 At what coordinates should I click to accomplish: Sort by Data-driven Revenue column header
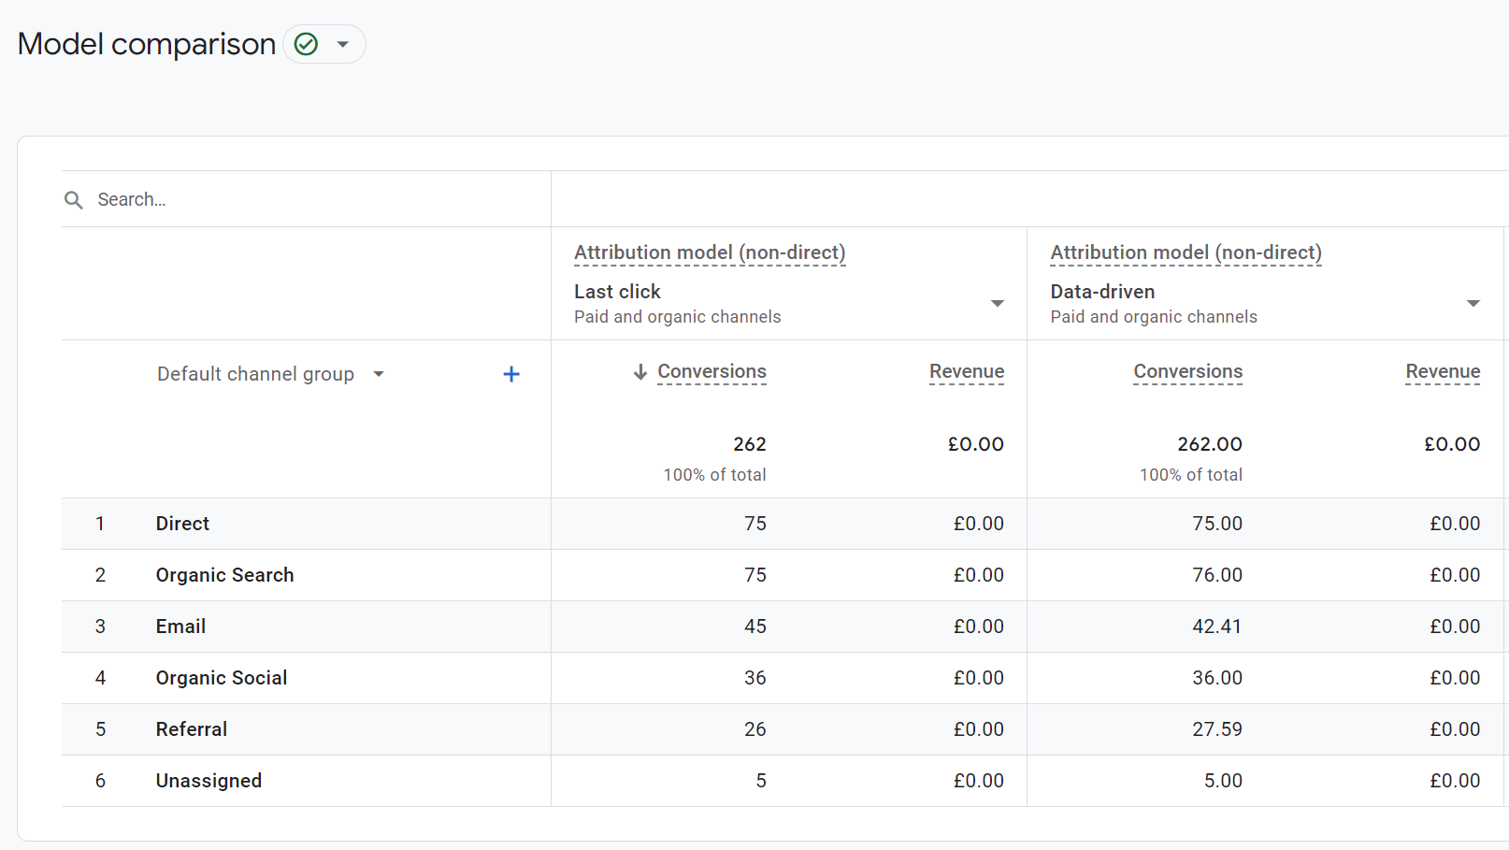(x=1443, y=371)
